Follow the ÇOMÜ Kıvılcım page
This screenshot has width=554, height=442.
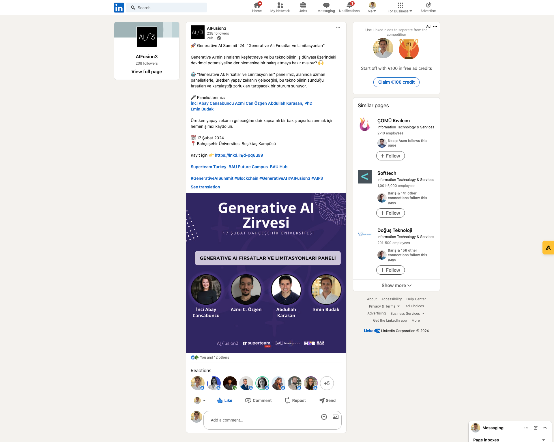pyautogui.click(x=390, y=156)
